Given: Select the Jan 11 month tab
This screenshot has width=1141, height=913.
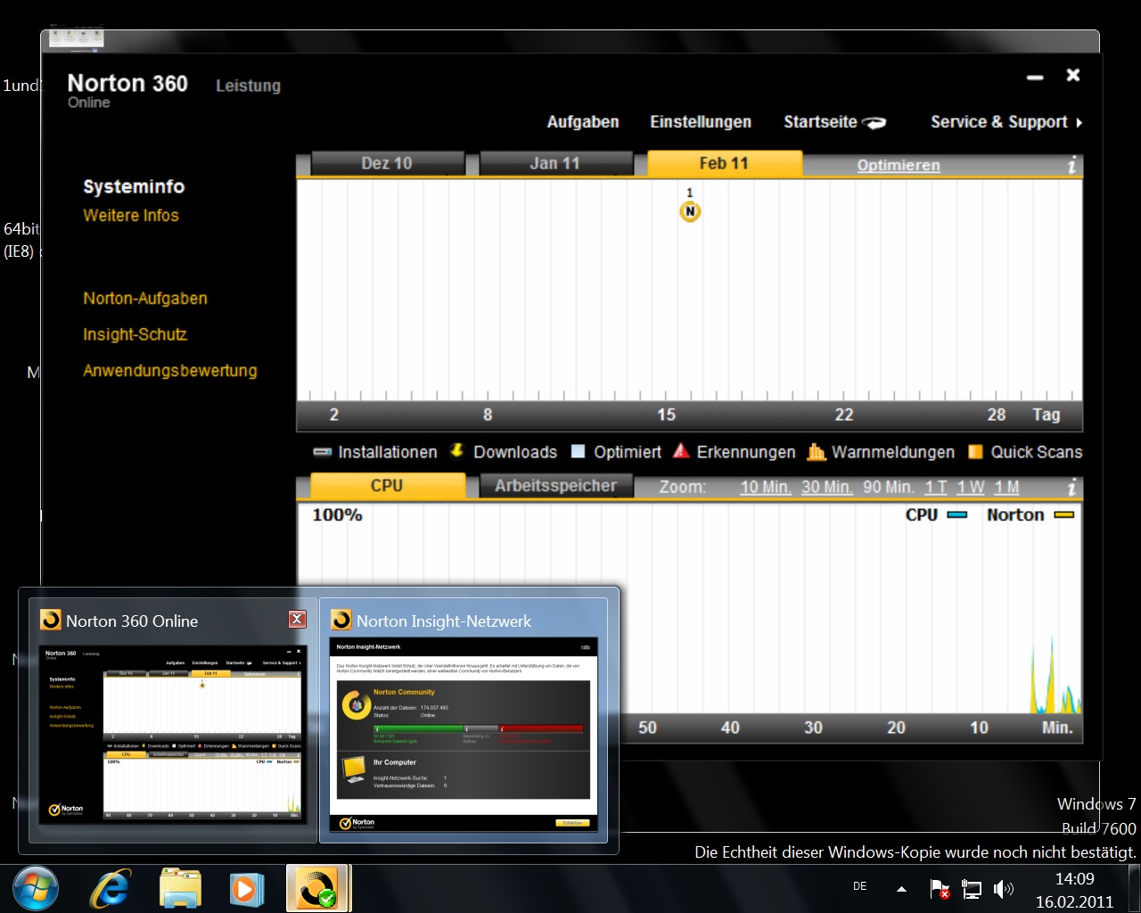Looking at the screenshot, I should 554,163.
